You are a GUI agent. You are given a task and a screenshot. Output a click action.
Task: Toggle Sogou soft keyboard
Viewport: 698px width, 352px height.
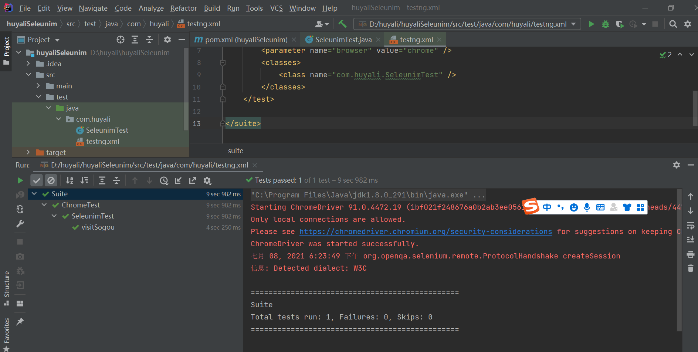(600, 207)
